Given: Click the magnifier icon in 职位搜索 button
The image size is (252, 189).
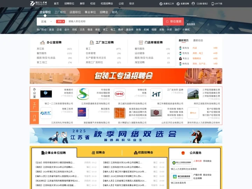Looking at the screenshot, I should coord(167,22).
